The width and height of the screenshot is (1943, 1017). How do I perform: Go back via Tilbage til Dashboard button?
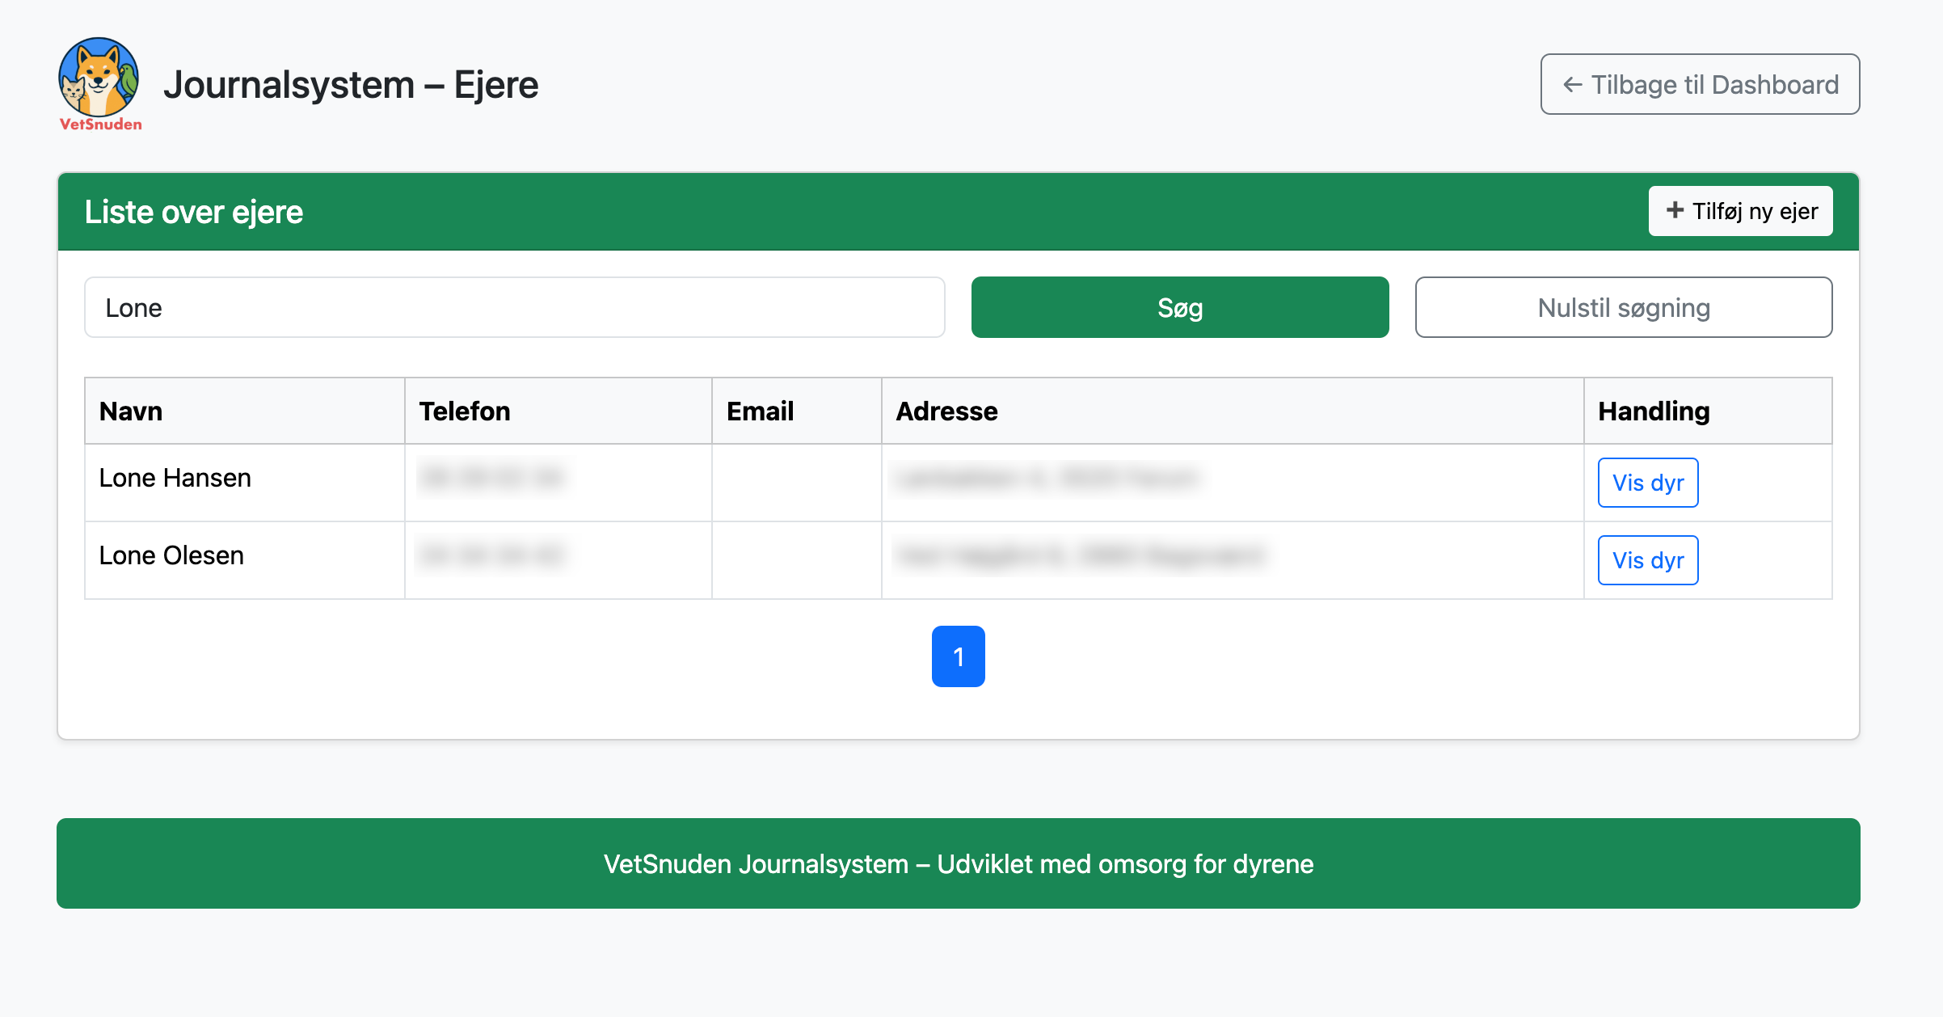point(1700,84)
